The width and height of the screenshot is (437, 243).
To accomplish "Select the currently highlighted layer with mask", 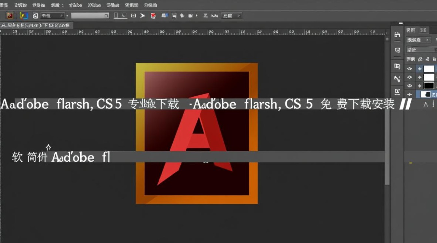I will pos(426,94).
